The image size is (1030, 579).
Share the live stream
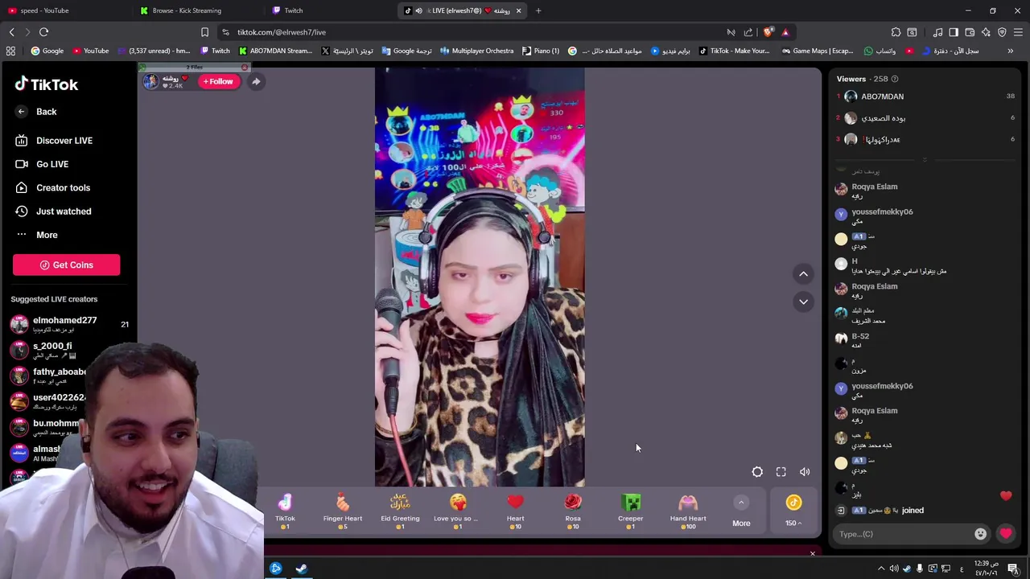pos(256,81)
